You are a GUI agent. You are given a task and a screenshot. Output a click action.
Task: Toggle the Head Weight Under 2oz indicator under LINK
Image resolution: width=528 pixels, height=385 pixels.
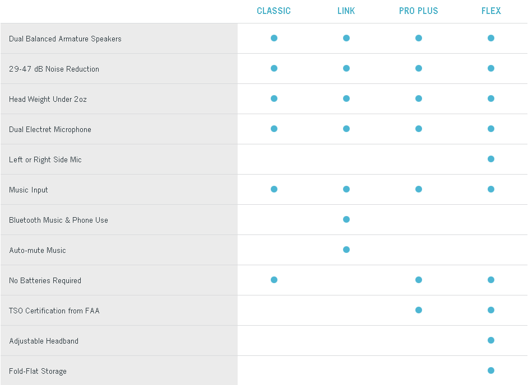[x=346, y=98]
